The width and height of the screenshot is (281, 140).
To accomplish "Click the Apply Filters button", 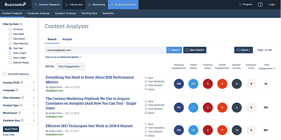I will (11, 129).
